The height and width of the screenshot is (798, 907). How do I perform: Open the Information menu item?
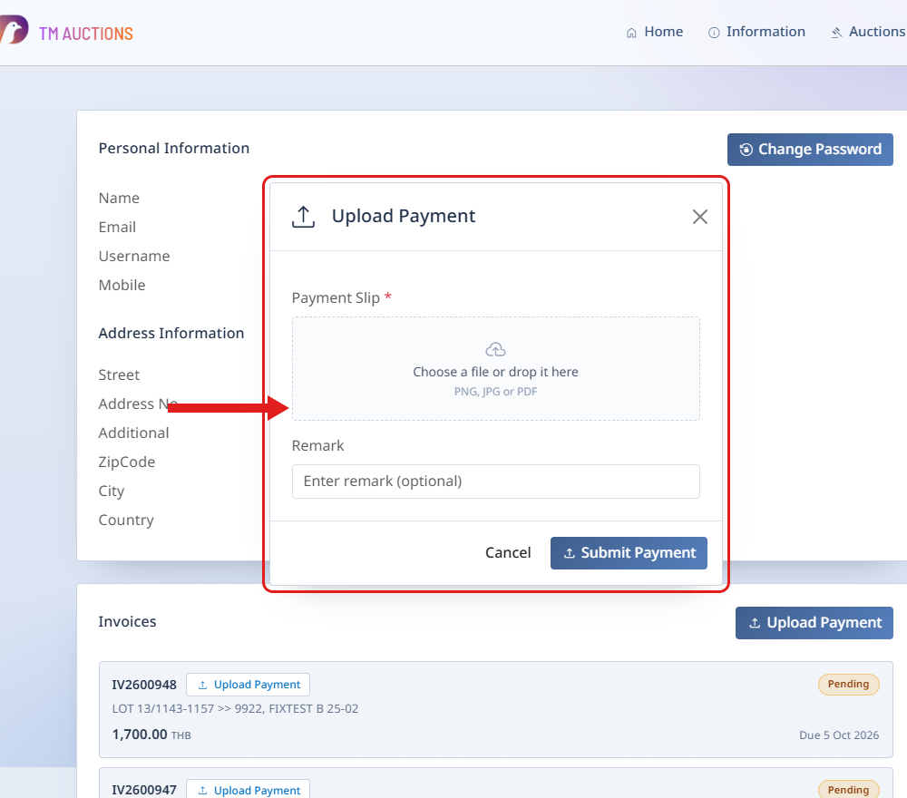tap(756, 32)
